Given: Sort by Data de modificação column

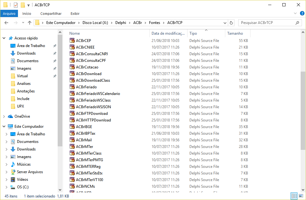Looking at the screenshot, I should (x=168, y=33).
